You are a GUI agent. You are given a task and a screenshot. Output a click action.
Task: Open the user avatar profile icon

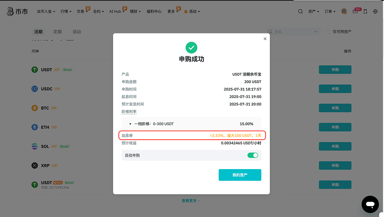point(344,11)
